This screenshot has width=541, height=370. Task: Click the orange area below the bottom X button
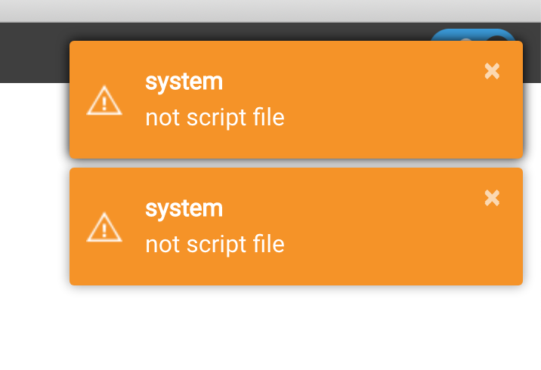492,248
